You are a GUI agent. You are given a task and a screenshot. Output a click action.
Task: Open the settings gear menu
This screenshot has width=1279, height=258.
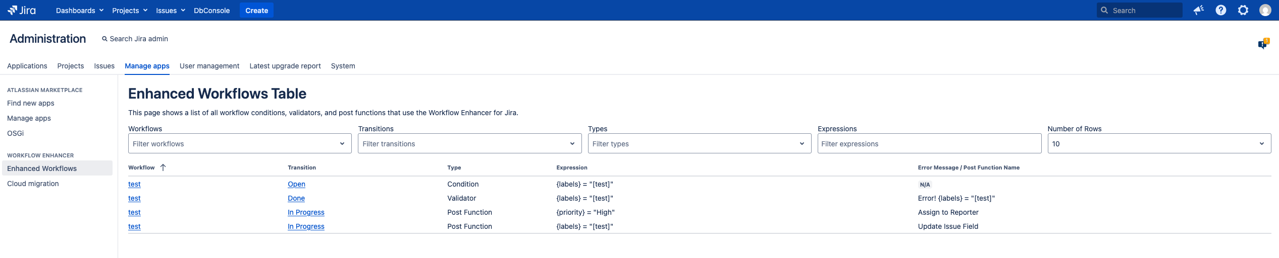click(1243, 10)
